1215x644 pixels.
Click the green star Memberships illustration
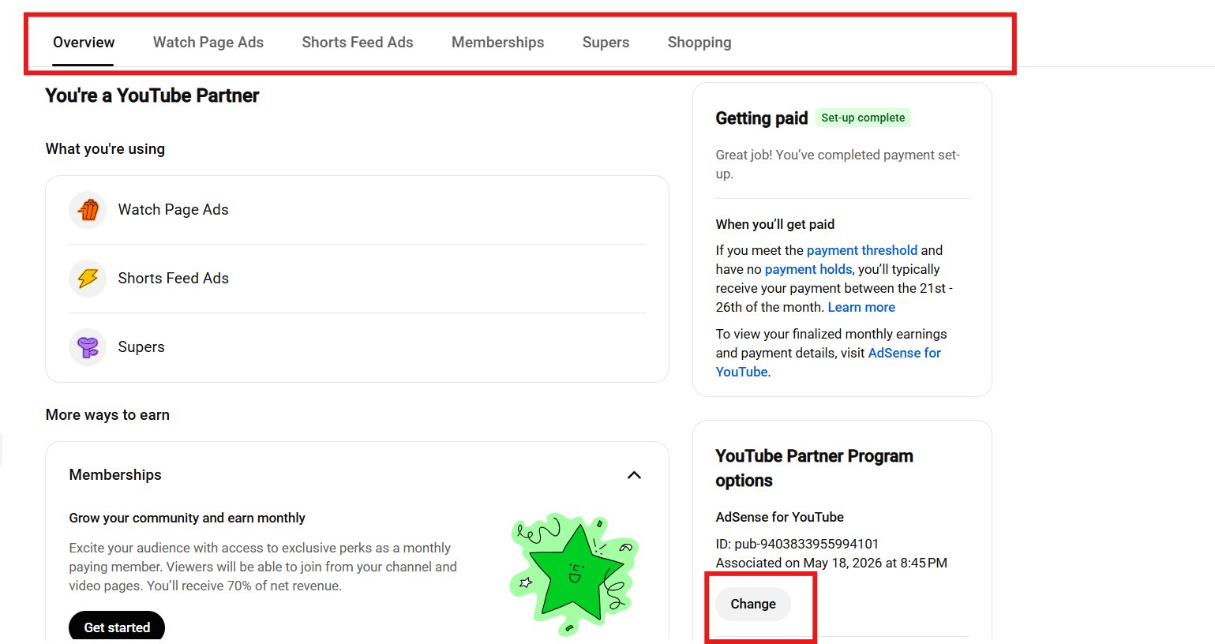[574, 574]
